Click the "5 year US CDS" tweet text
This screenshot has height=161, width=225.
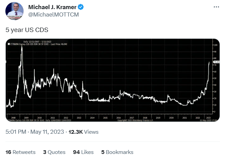tap(27, 30)
